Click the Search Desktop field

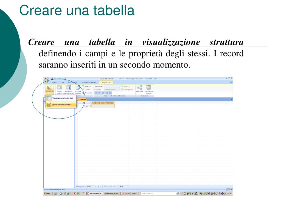(x=158, y=193)
